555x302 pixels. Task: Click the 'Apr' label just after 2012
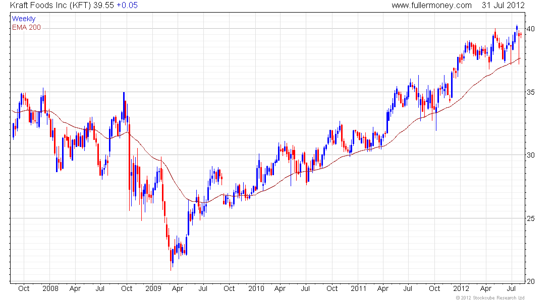tap(486, 288)
